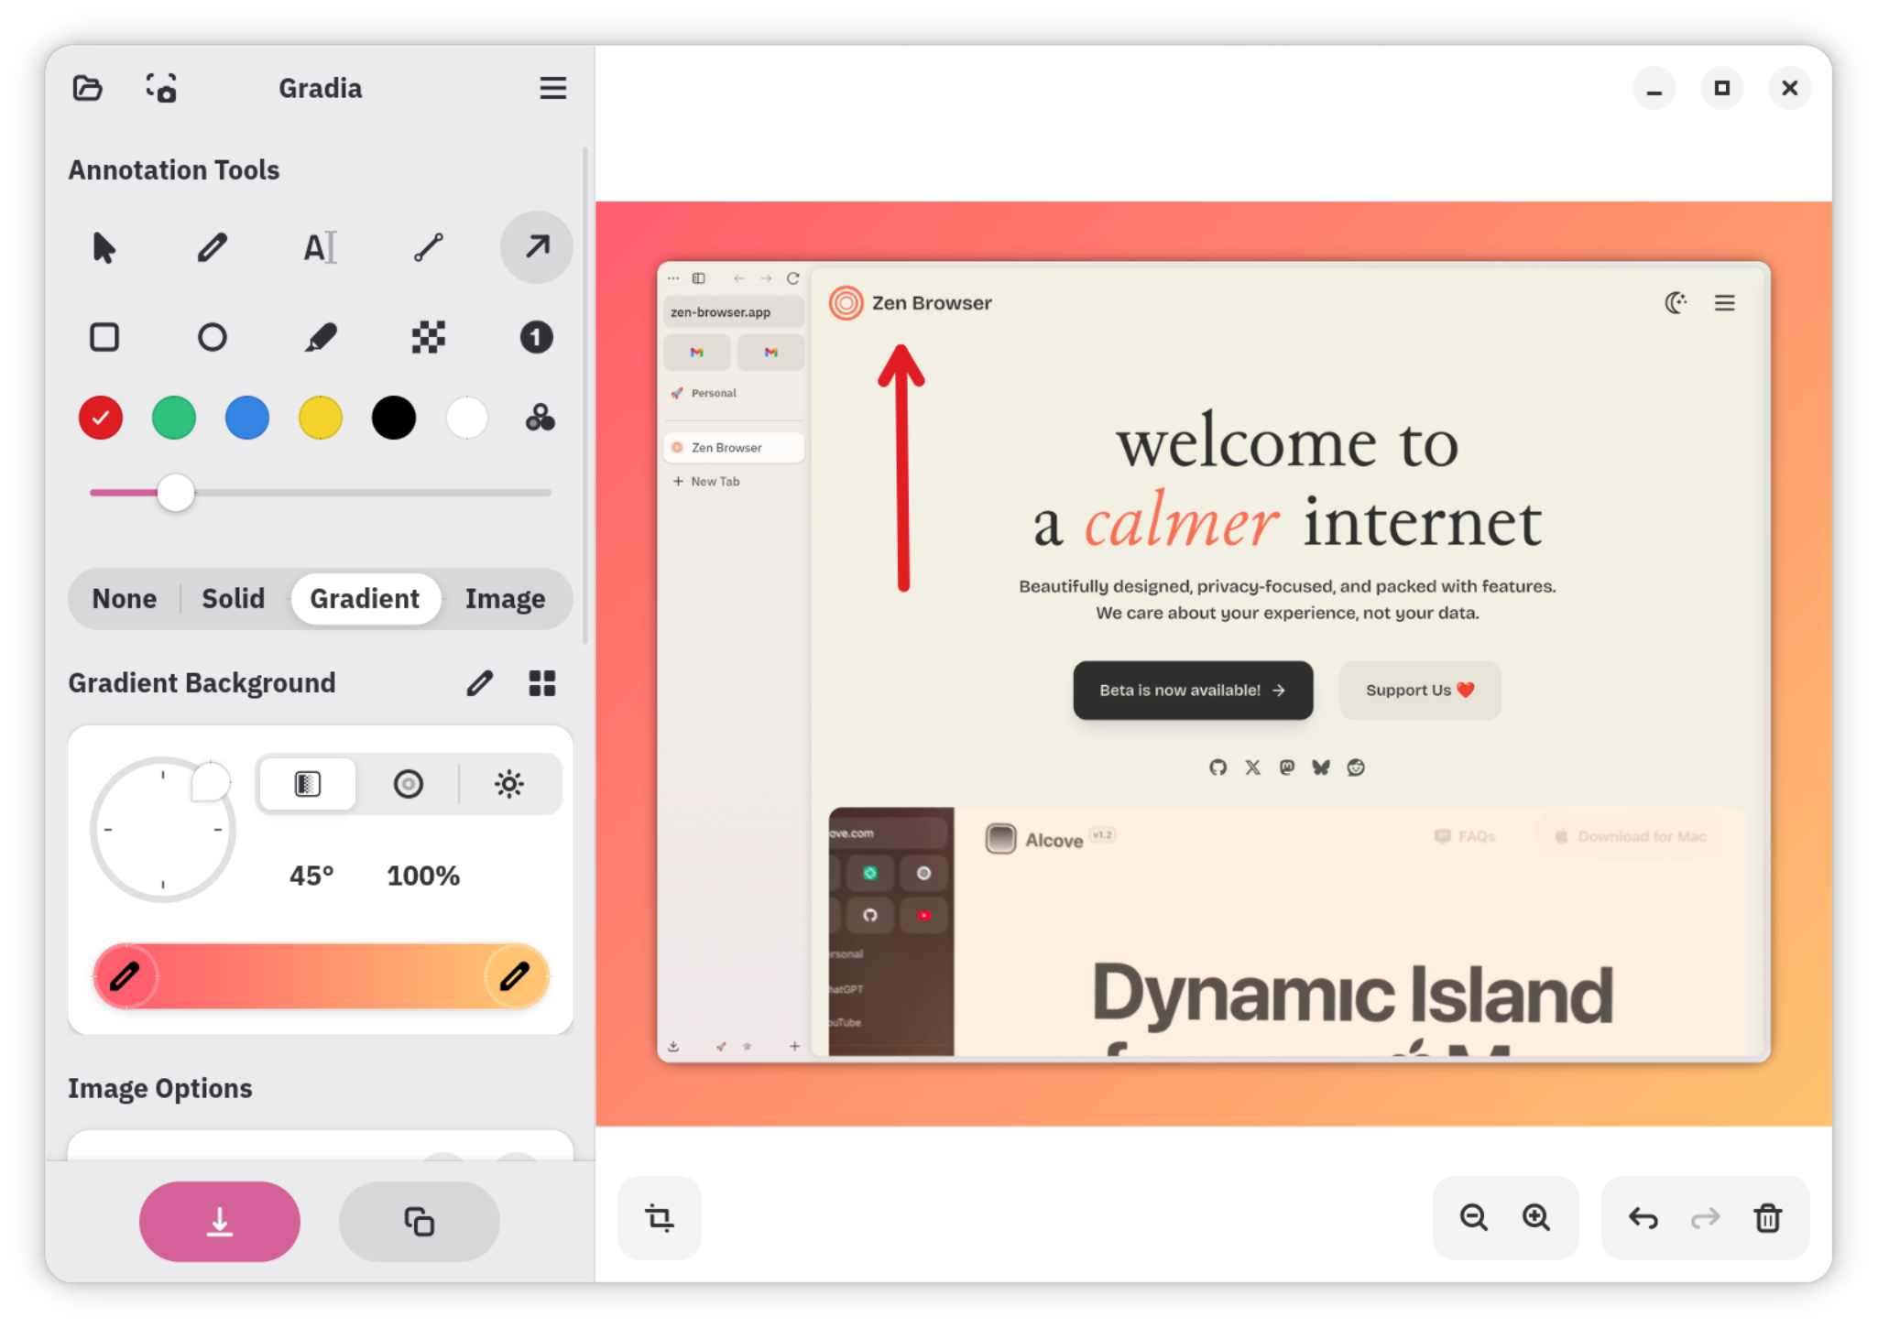Choose the blue color swatch
Viewport: 1878px width, 1328px height.
pyautogui.click(x=247, y=418)
